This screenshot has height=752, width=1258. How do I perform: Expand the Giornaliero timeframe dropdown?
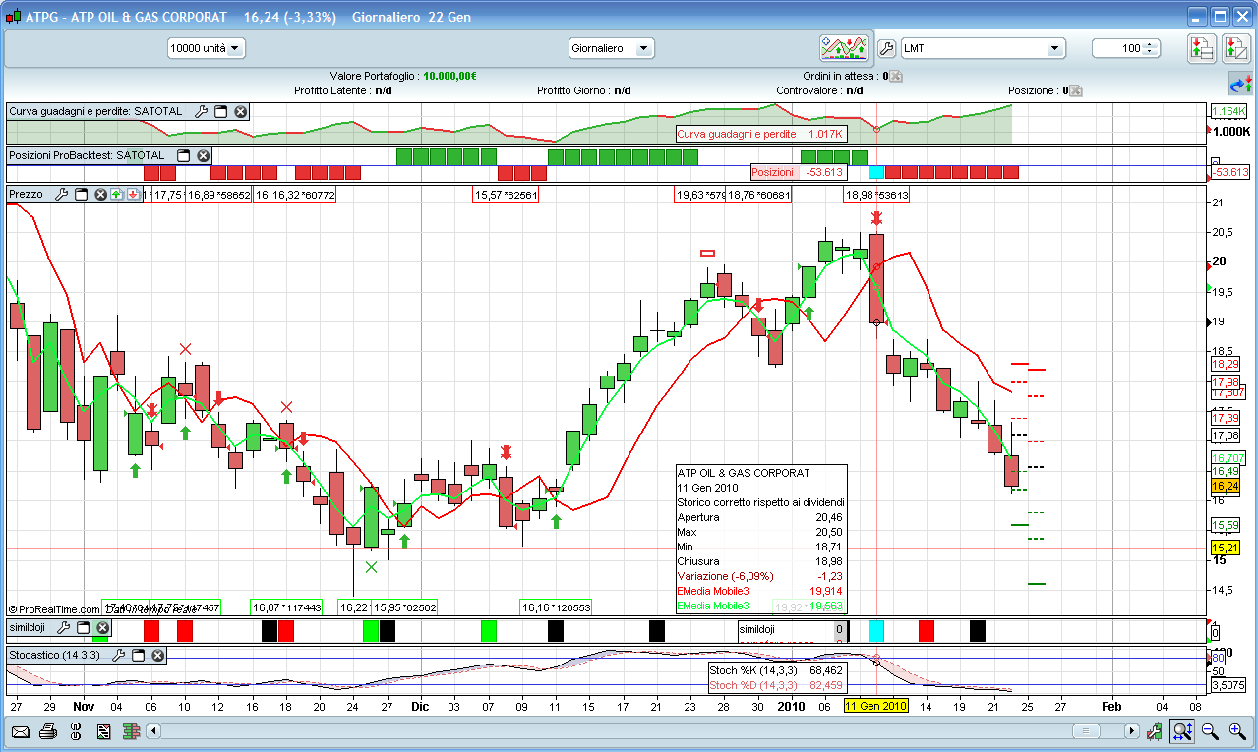[611, 48]
